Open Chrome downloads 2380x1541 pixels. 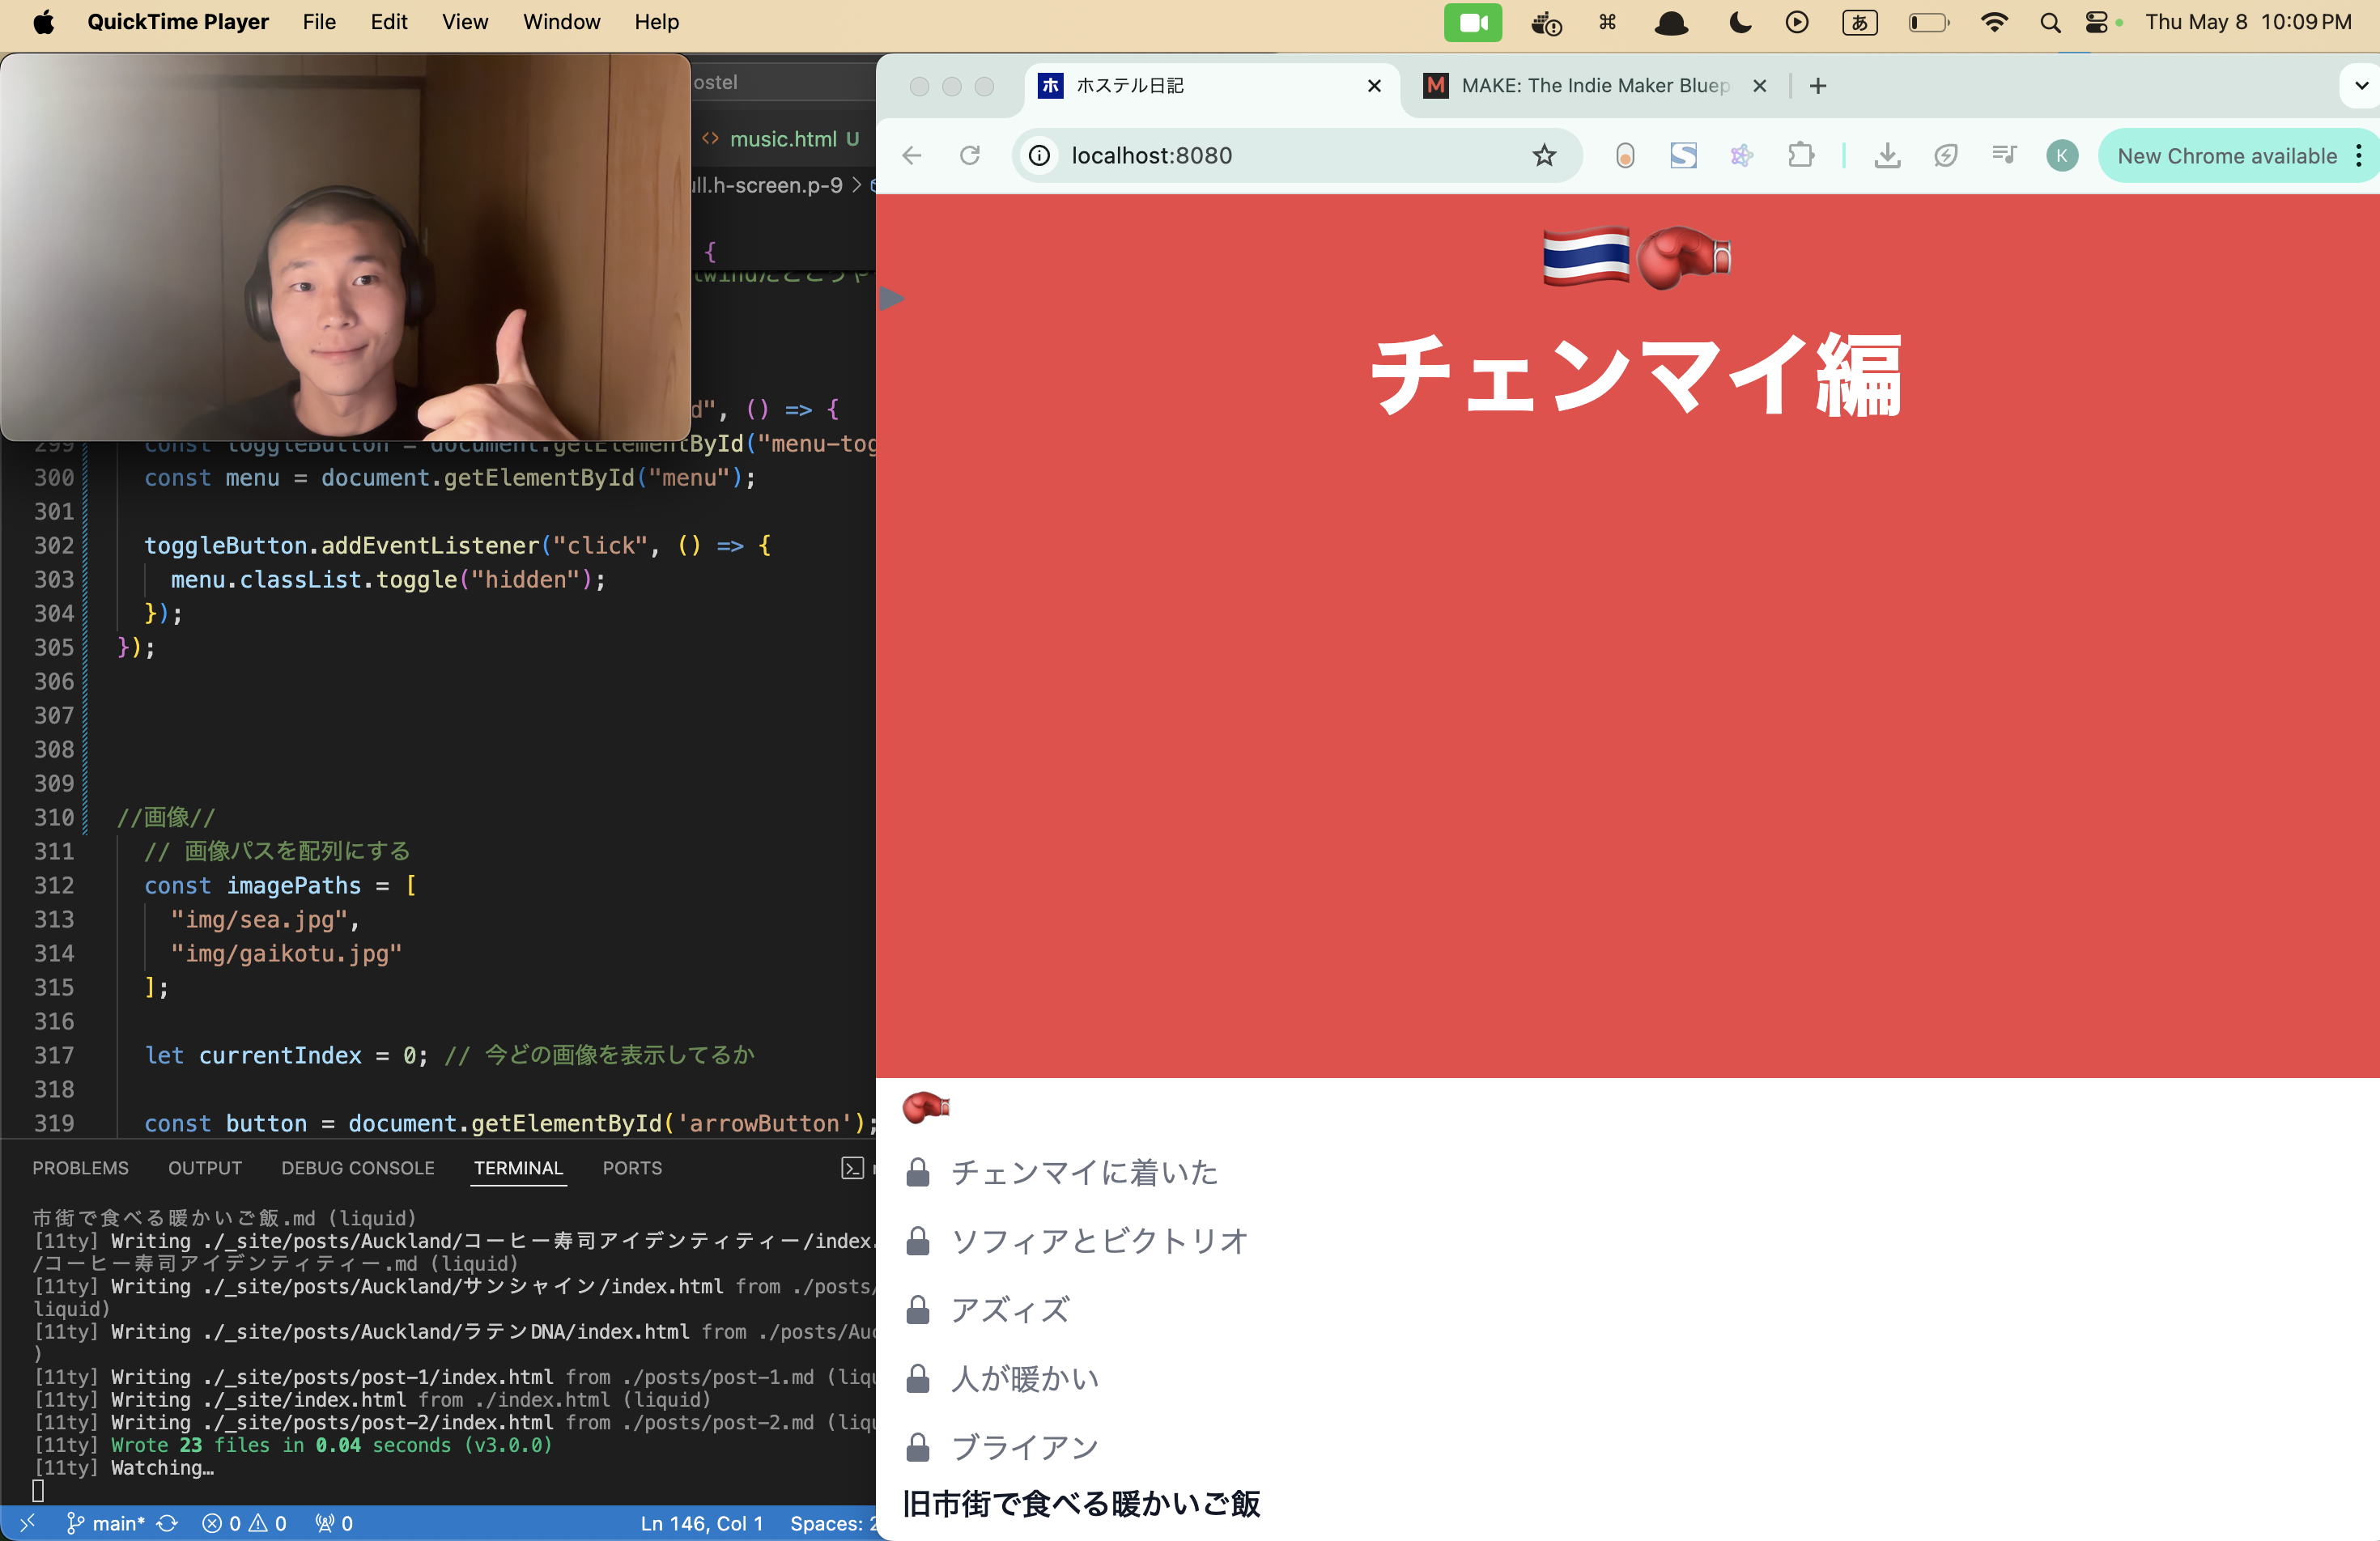pos(1887,155)
